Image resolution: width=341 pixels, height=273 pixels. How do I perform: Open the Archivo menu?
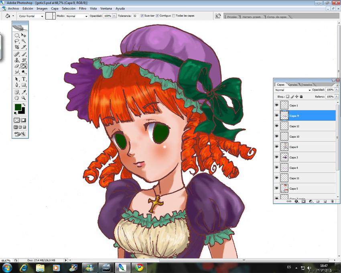13,8
